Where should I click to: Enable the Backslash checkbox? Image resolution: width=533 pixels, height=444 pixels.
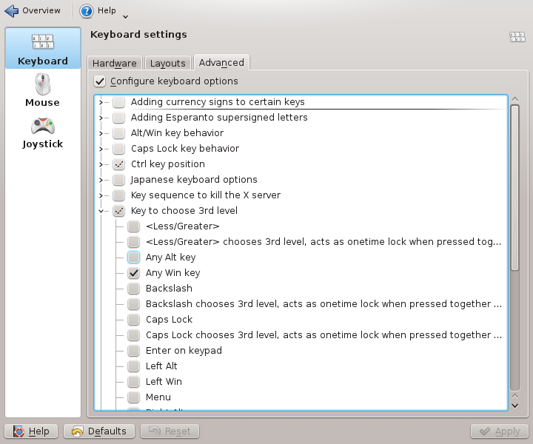(133, 289)
